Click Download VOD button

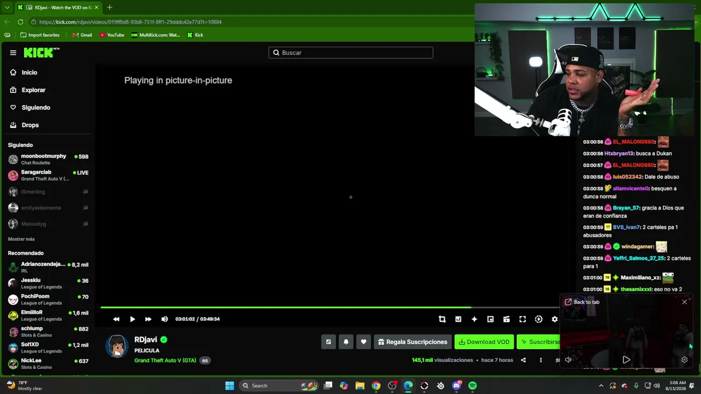[x=484, y=342]
